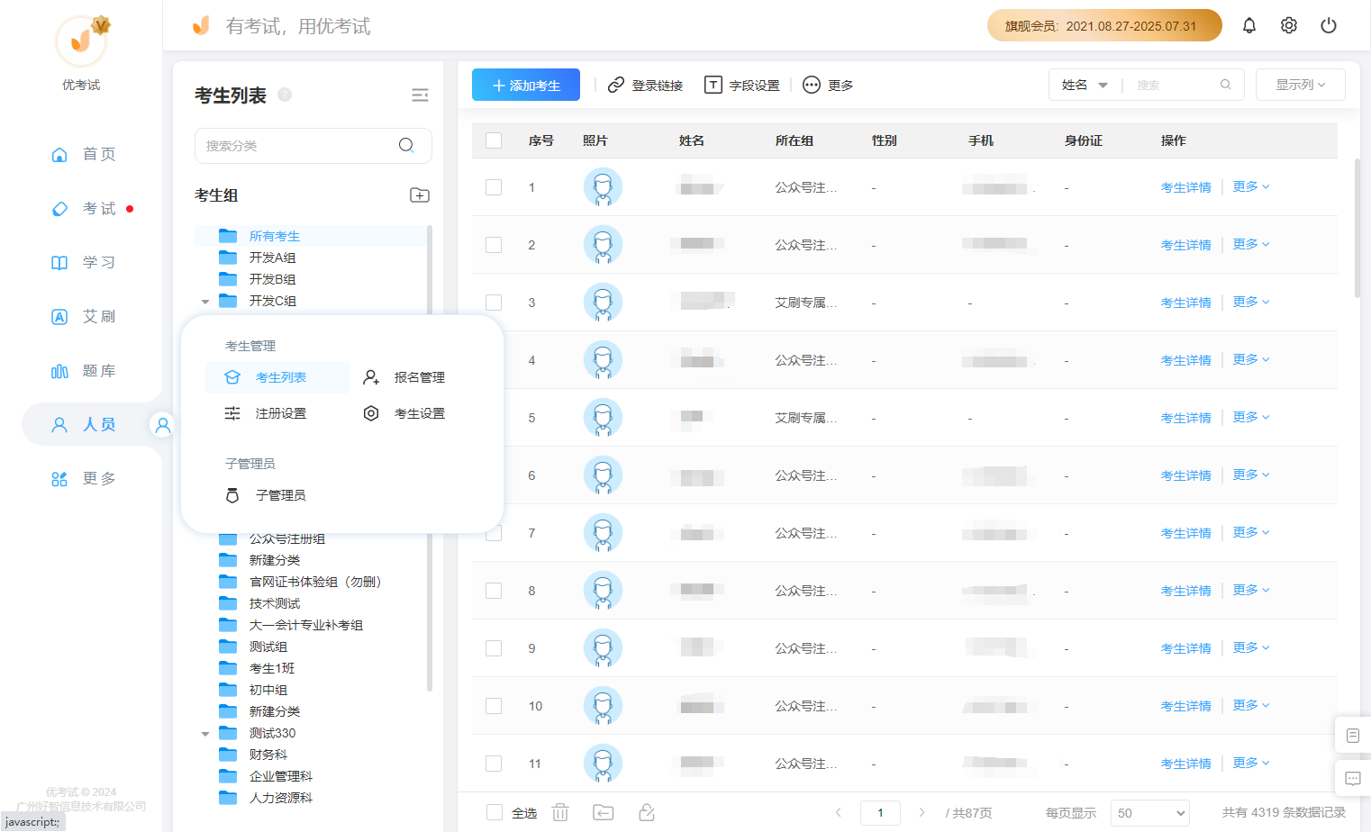The width and height of the screenshot is (1371, 832).
Task: Click the power logout icon
Action: (x=1329, y=25)
